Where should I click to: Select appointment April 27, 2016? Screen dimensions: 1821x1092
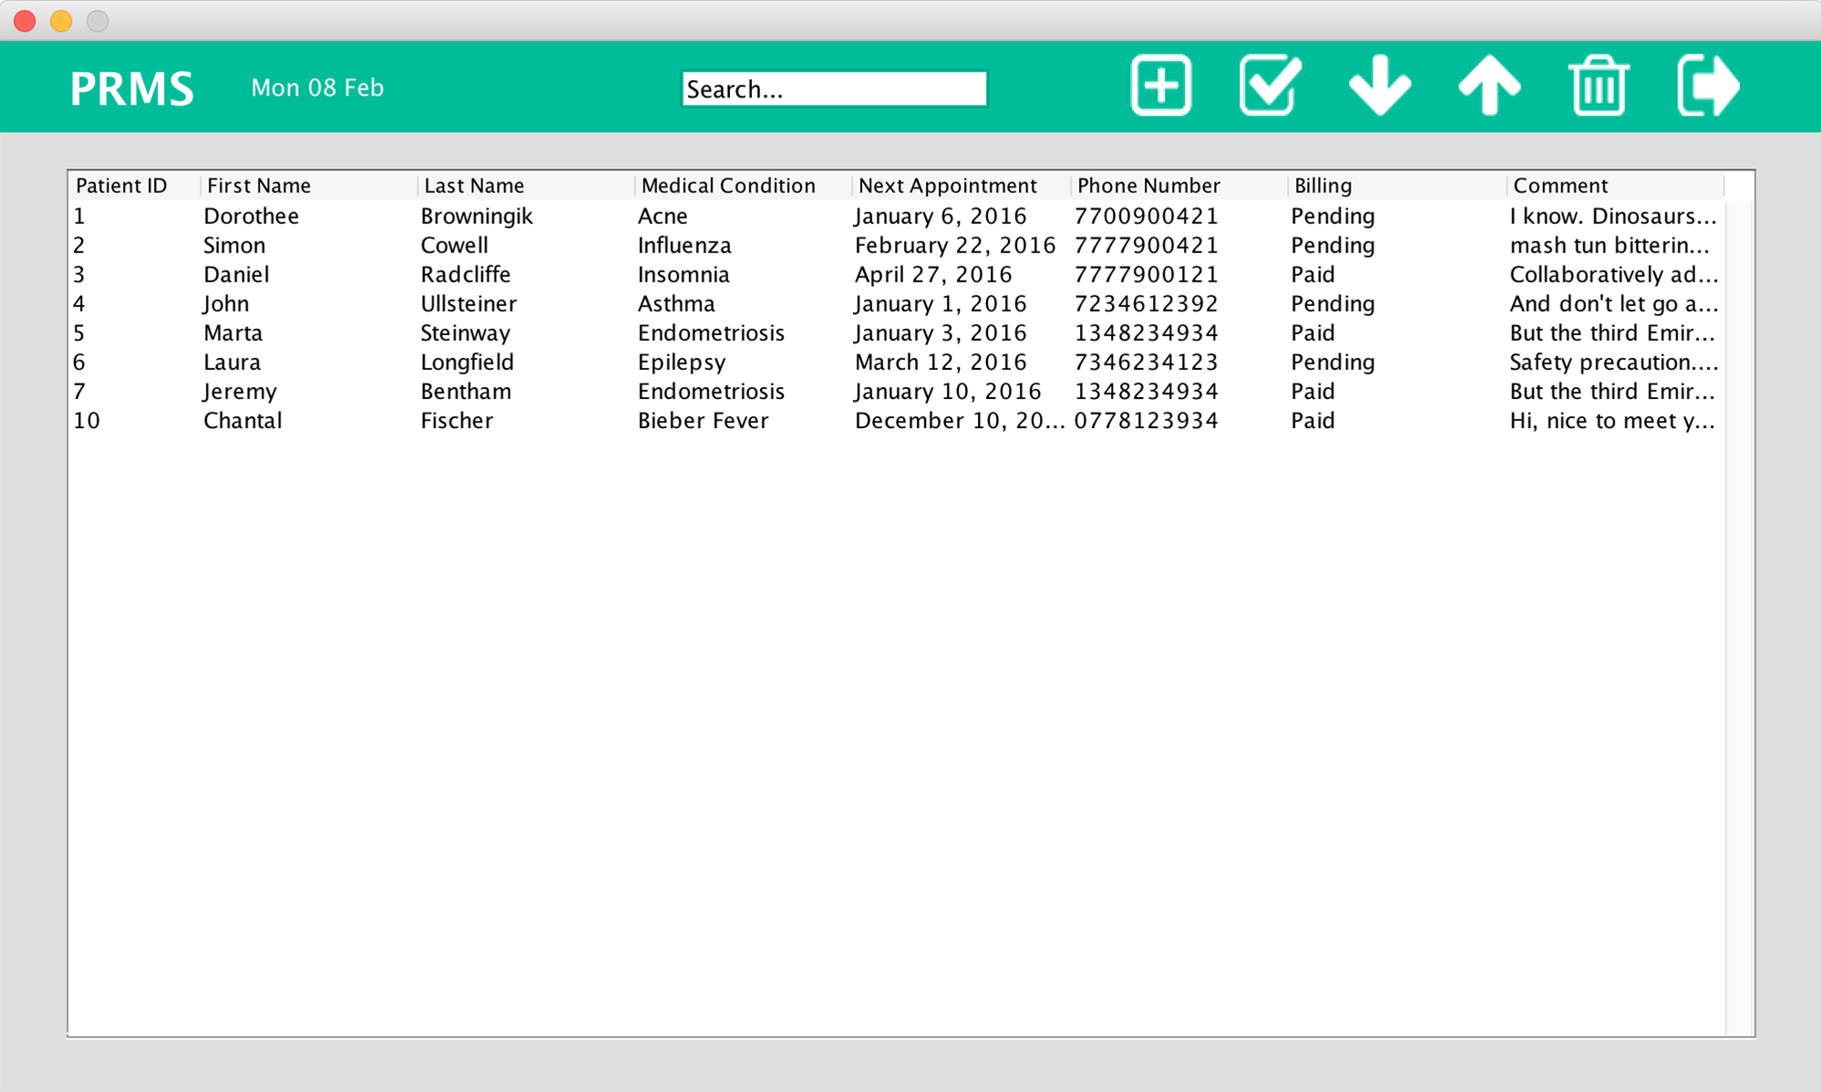click(932, 275)
